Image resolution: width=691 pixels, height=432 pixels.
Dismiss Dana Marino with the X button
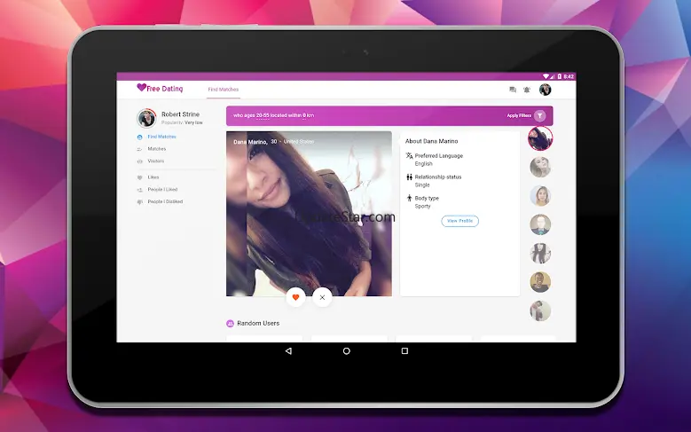pos(322,297)
